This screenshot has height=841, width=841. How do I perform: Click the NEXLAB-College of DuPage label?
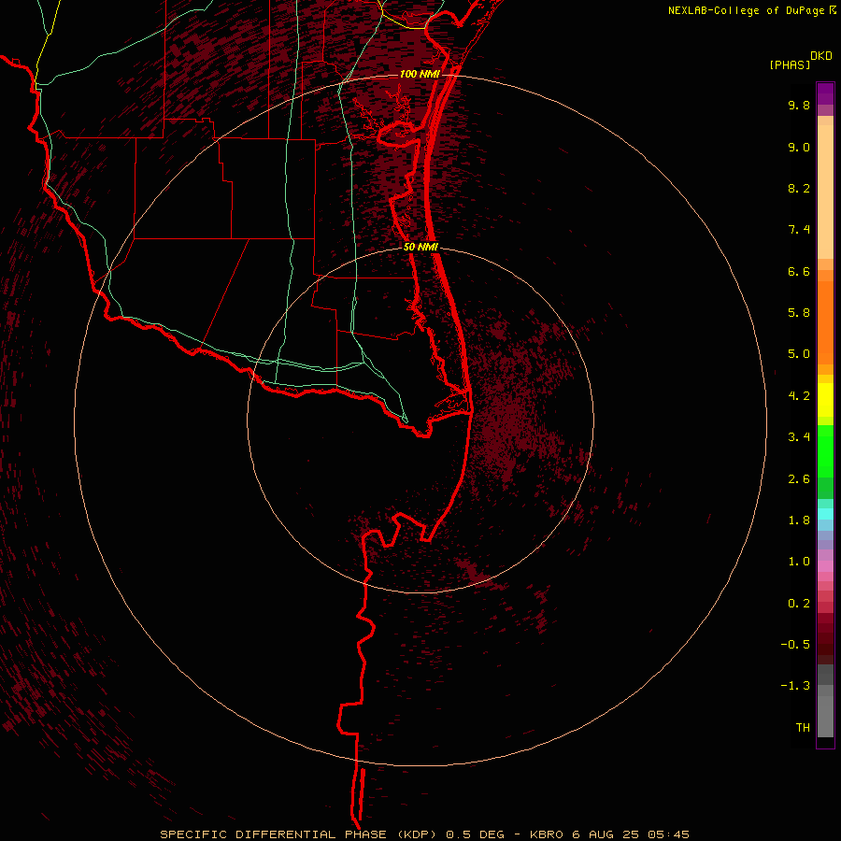(x=747, y=10)
